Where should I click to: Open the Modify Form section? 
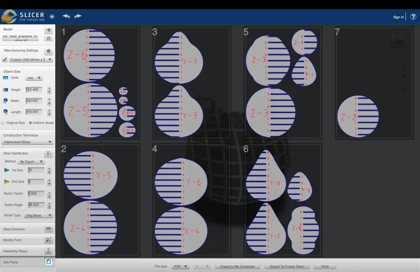(x=28, y=240)
